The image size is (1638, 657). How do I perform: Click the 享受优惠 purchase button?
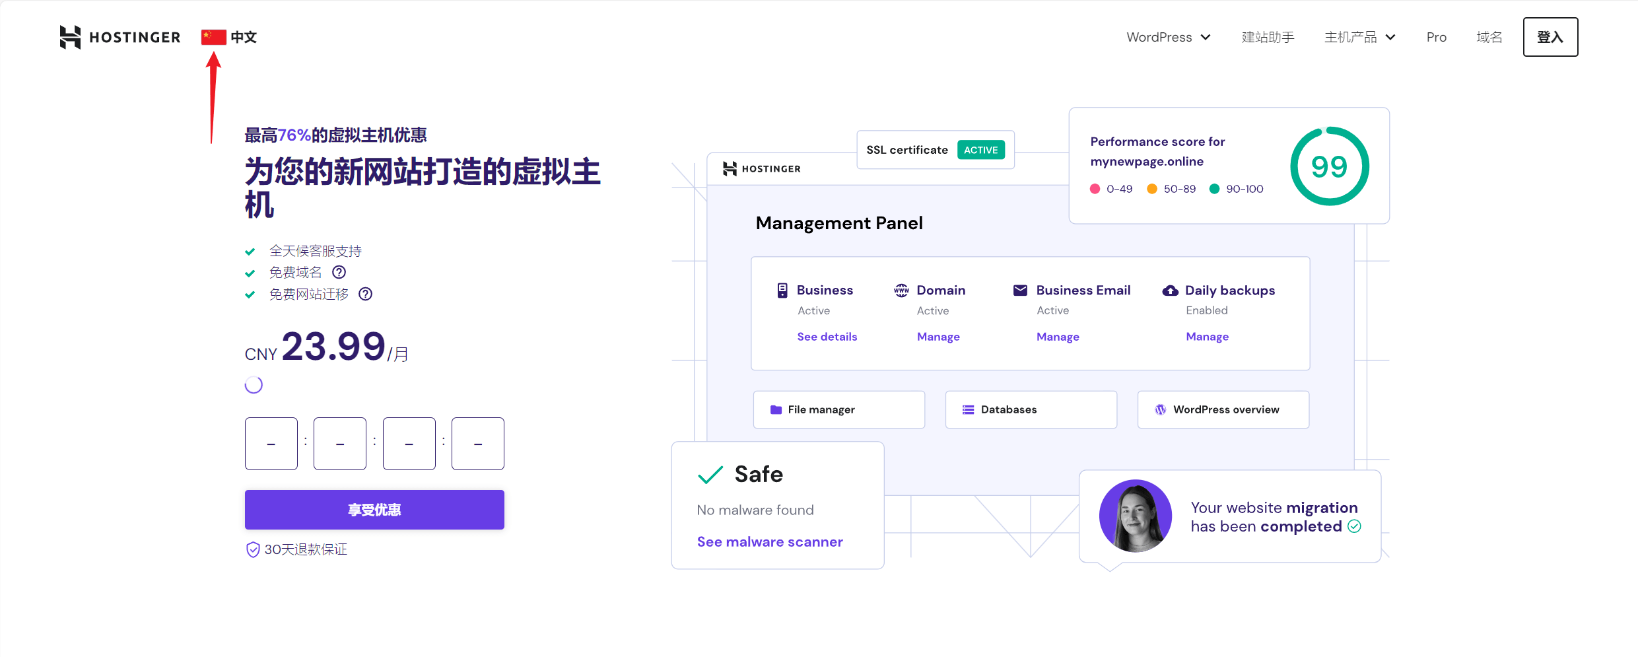tap(374, 510)
